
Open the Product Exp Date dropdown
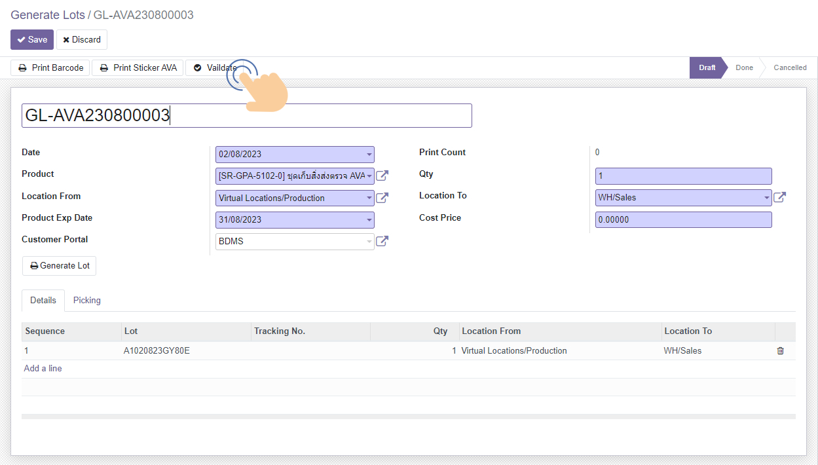point(369,220)
